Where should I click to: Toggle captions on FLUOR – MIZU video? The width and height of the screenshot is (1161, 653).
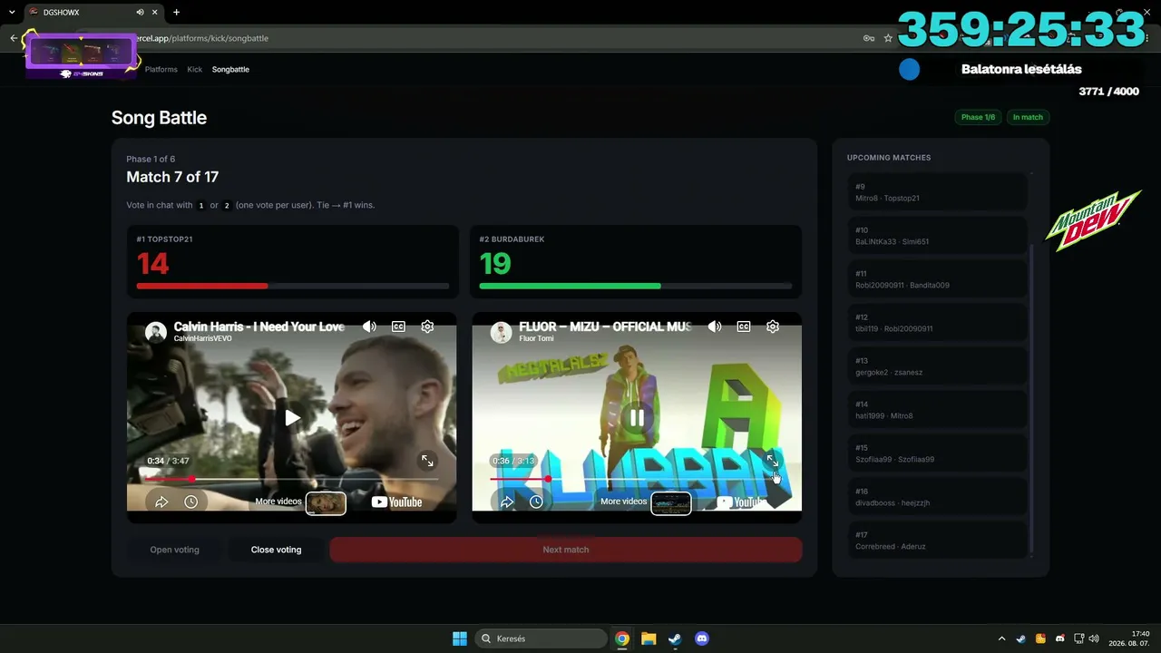click(744, 326)
